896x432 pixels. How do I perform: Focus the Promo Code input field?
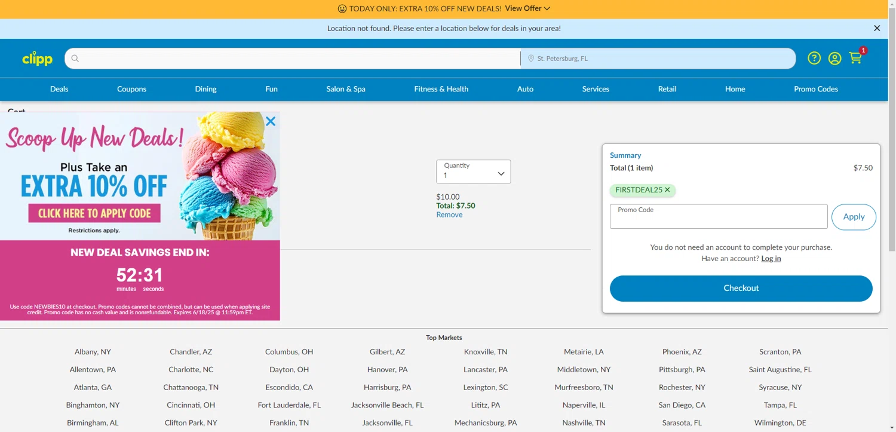tap(719, 216)
